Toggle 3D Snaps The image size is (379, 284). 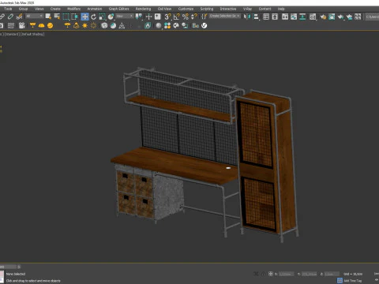(167, 17)
